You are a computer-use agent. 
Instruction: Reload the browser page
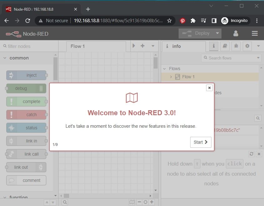pyautogui.click(x=28, y=21)
